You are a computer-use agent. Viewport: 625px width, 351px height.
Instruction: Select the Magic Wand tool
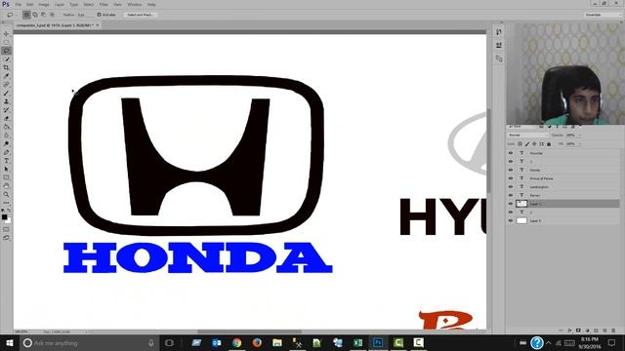tap(6, 59)
